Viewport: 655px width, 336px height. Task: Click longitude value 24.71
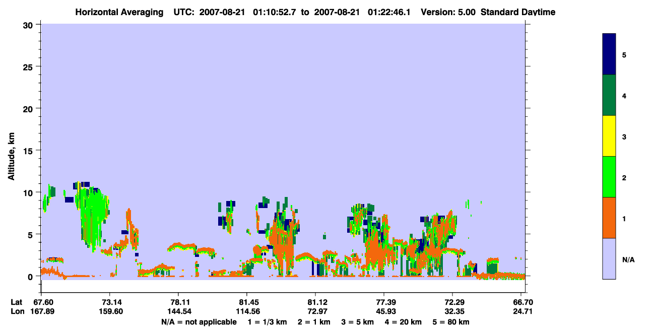[x=523, y=311]
